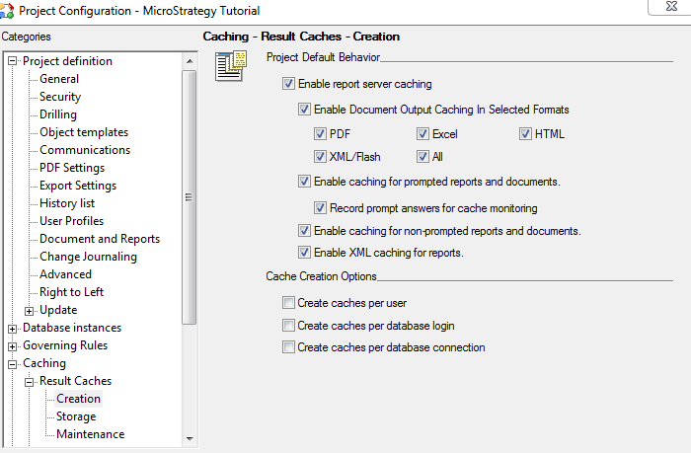This screenshot has width=691, height=453.
Task: Select History list category
Action: pyautogui.click(x=67, y=202)
